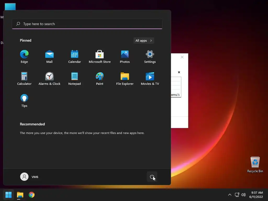Open the Calendar app
The width and height of the screenshot is (268, 201).
75,57
